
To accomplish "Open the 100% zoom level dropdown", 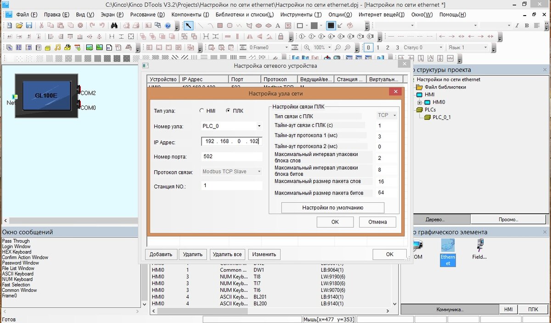I will coord(329,47).
